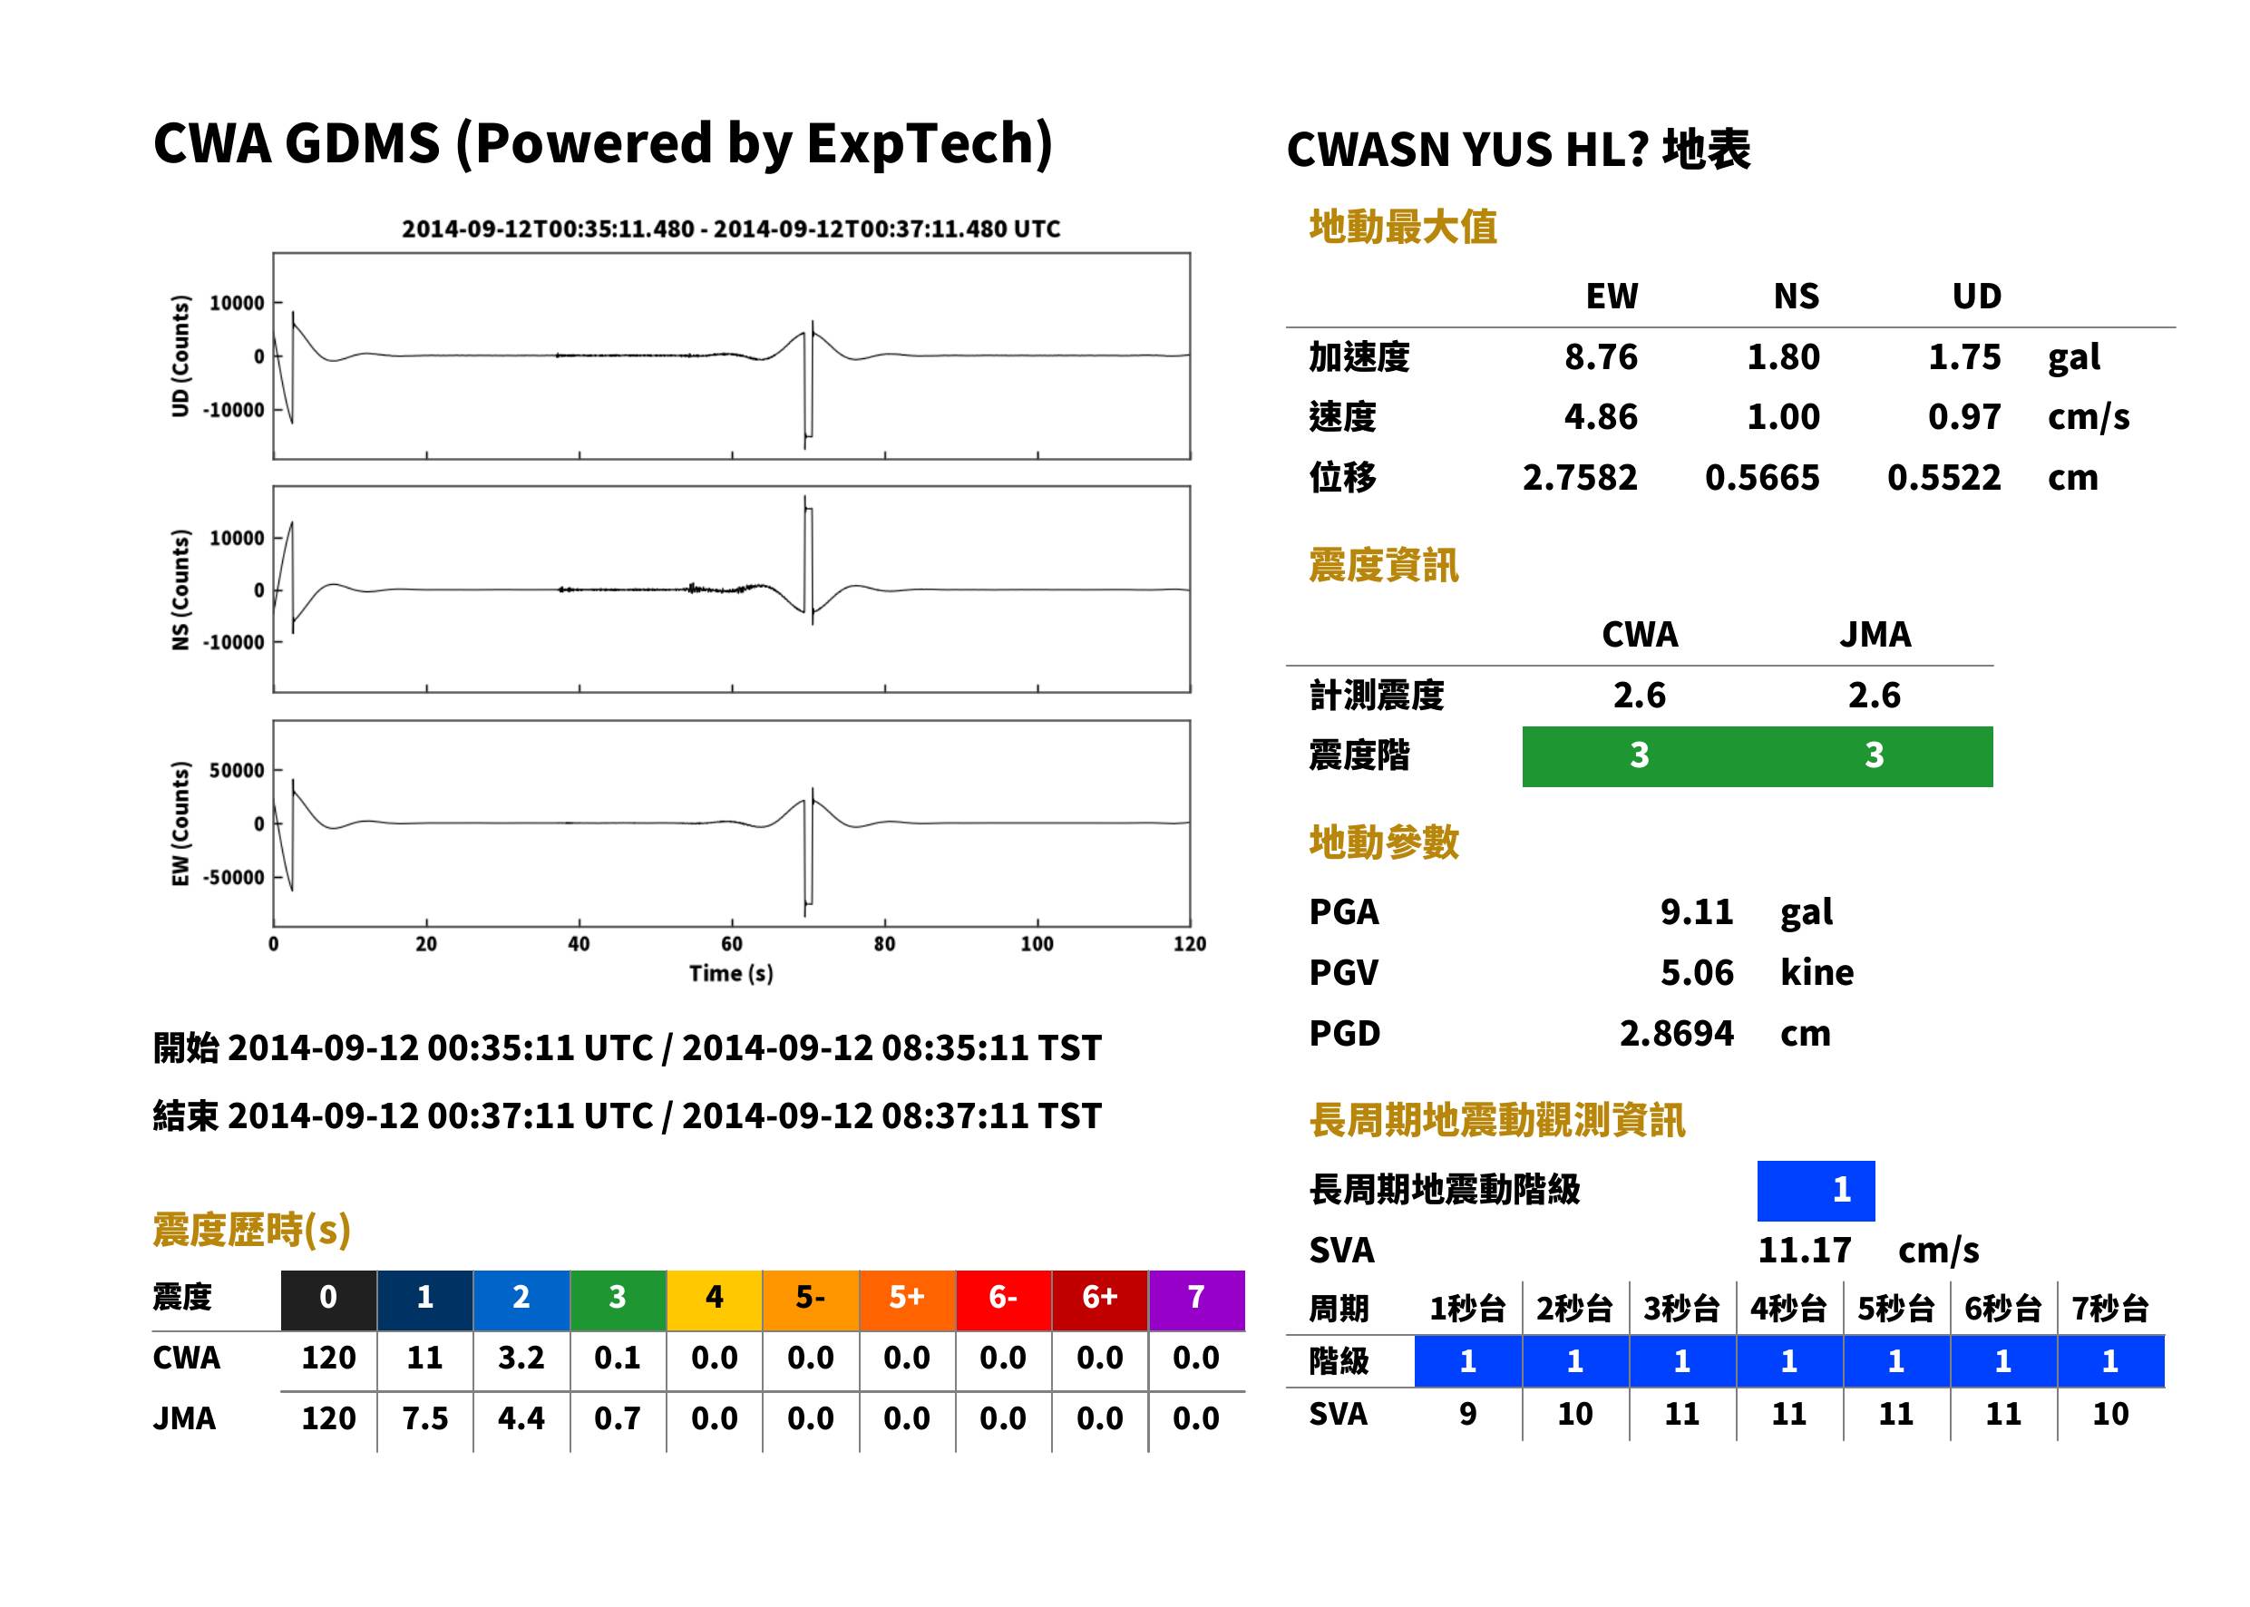The width and height of the screenshot is (2250, 1607).
Task: Click the green JMA intensity level 3 cell
Action: click(1875, 756)
